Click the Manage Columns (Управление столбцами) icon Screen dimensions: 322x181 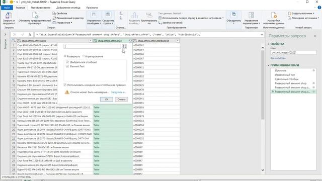click(x=94, y=15)
